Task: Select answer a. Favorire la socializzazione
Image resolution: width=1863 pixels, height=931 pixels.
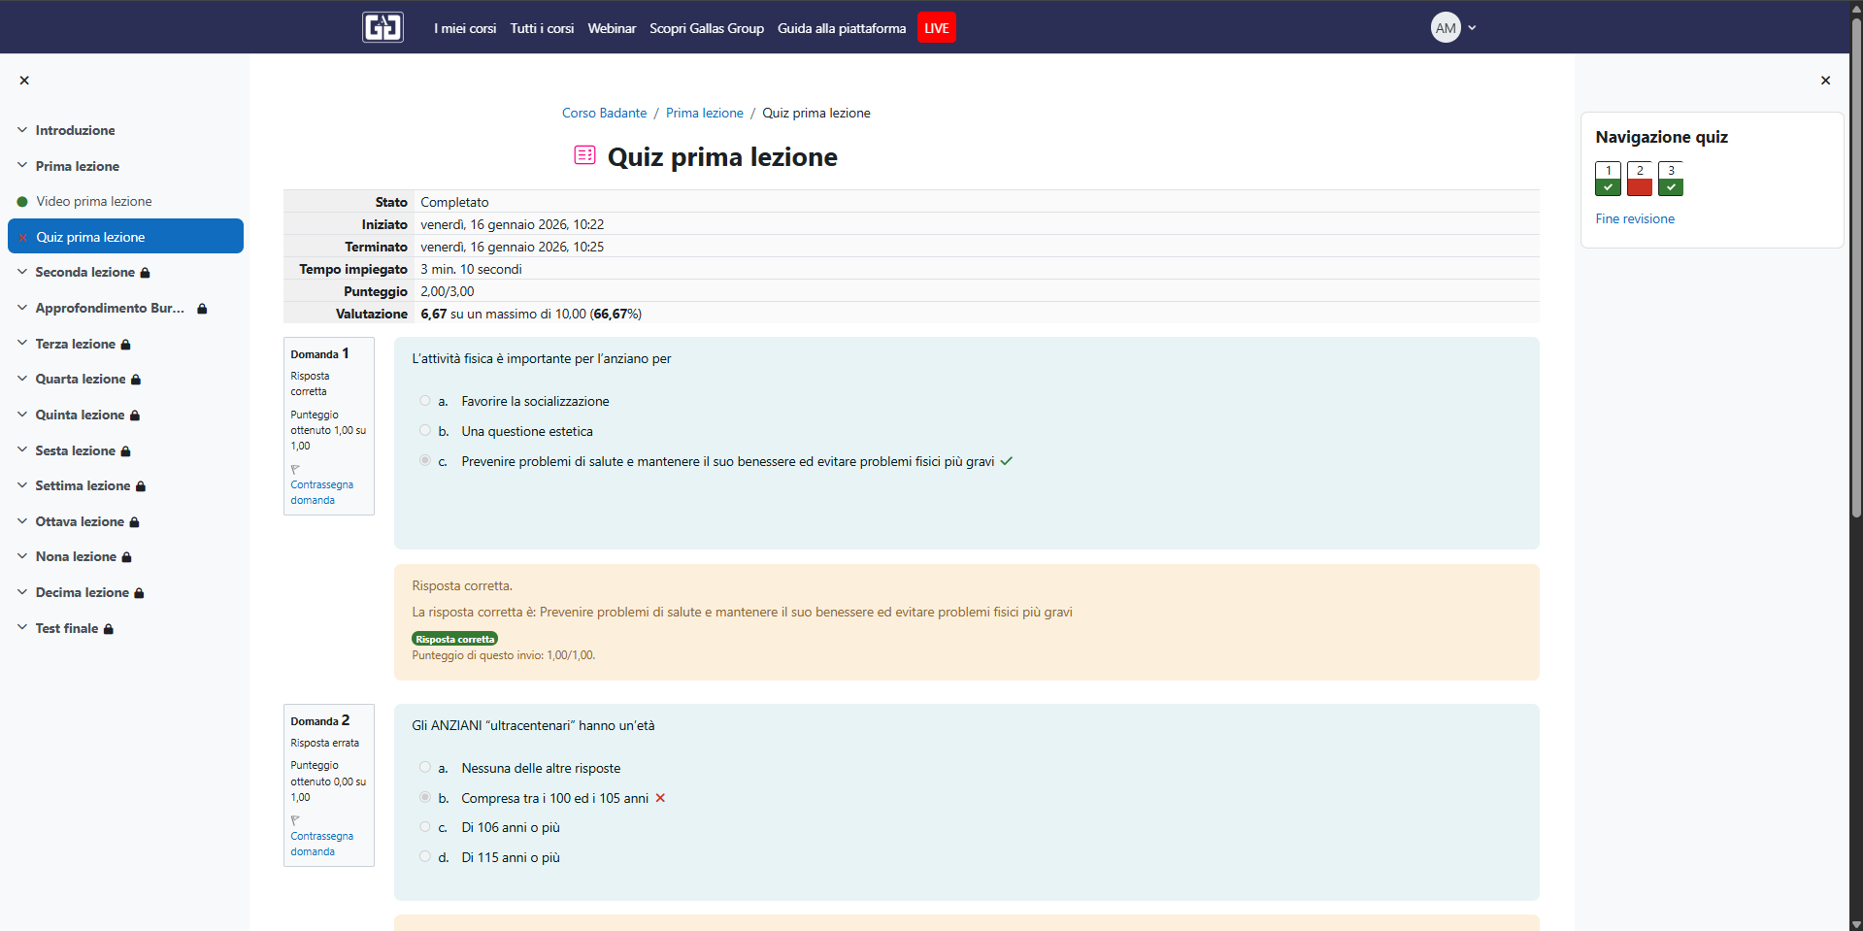Action: coord(424,400)
